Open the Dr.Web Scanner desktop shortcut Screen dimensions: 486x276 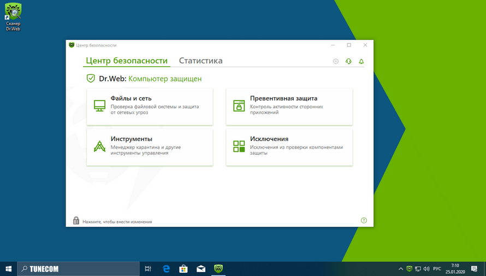[x=13, y=17]
